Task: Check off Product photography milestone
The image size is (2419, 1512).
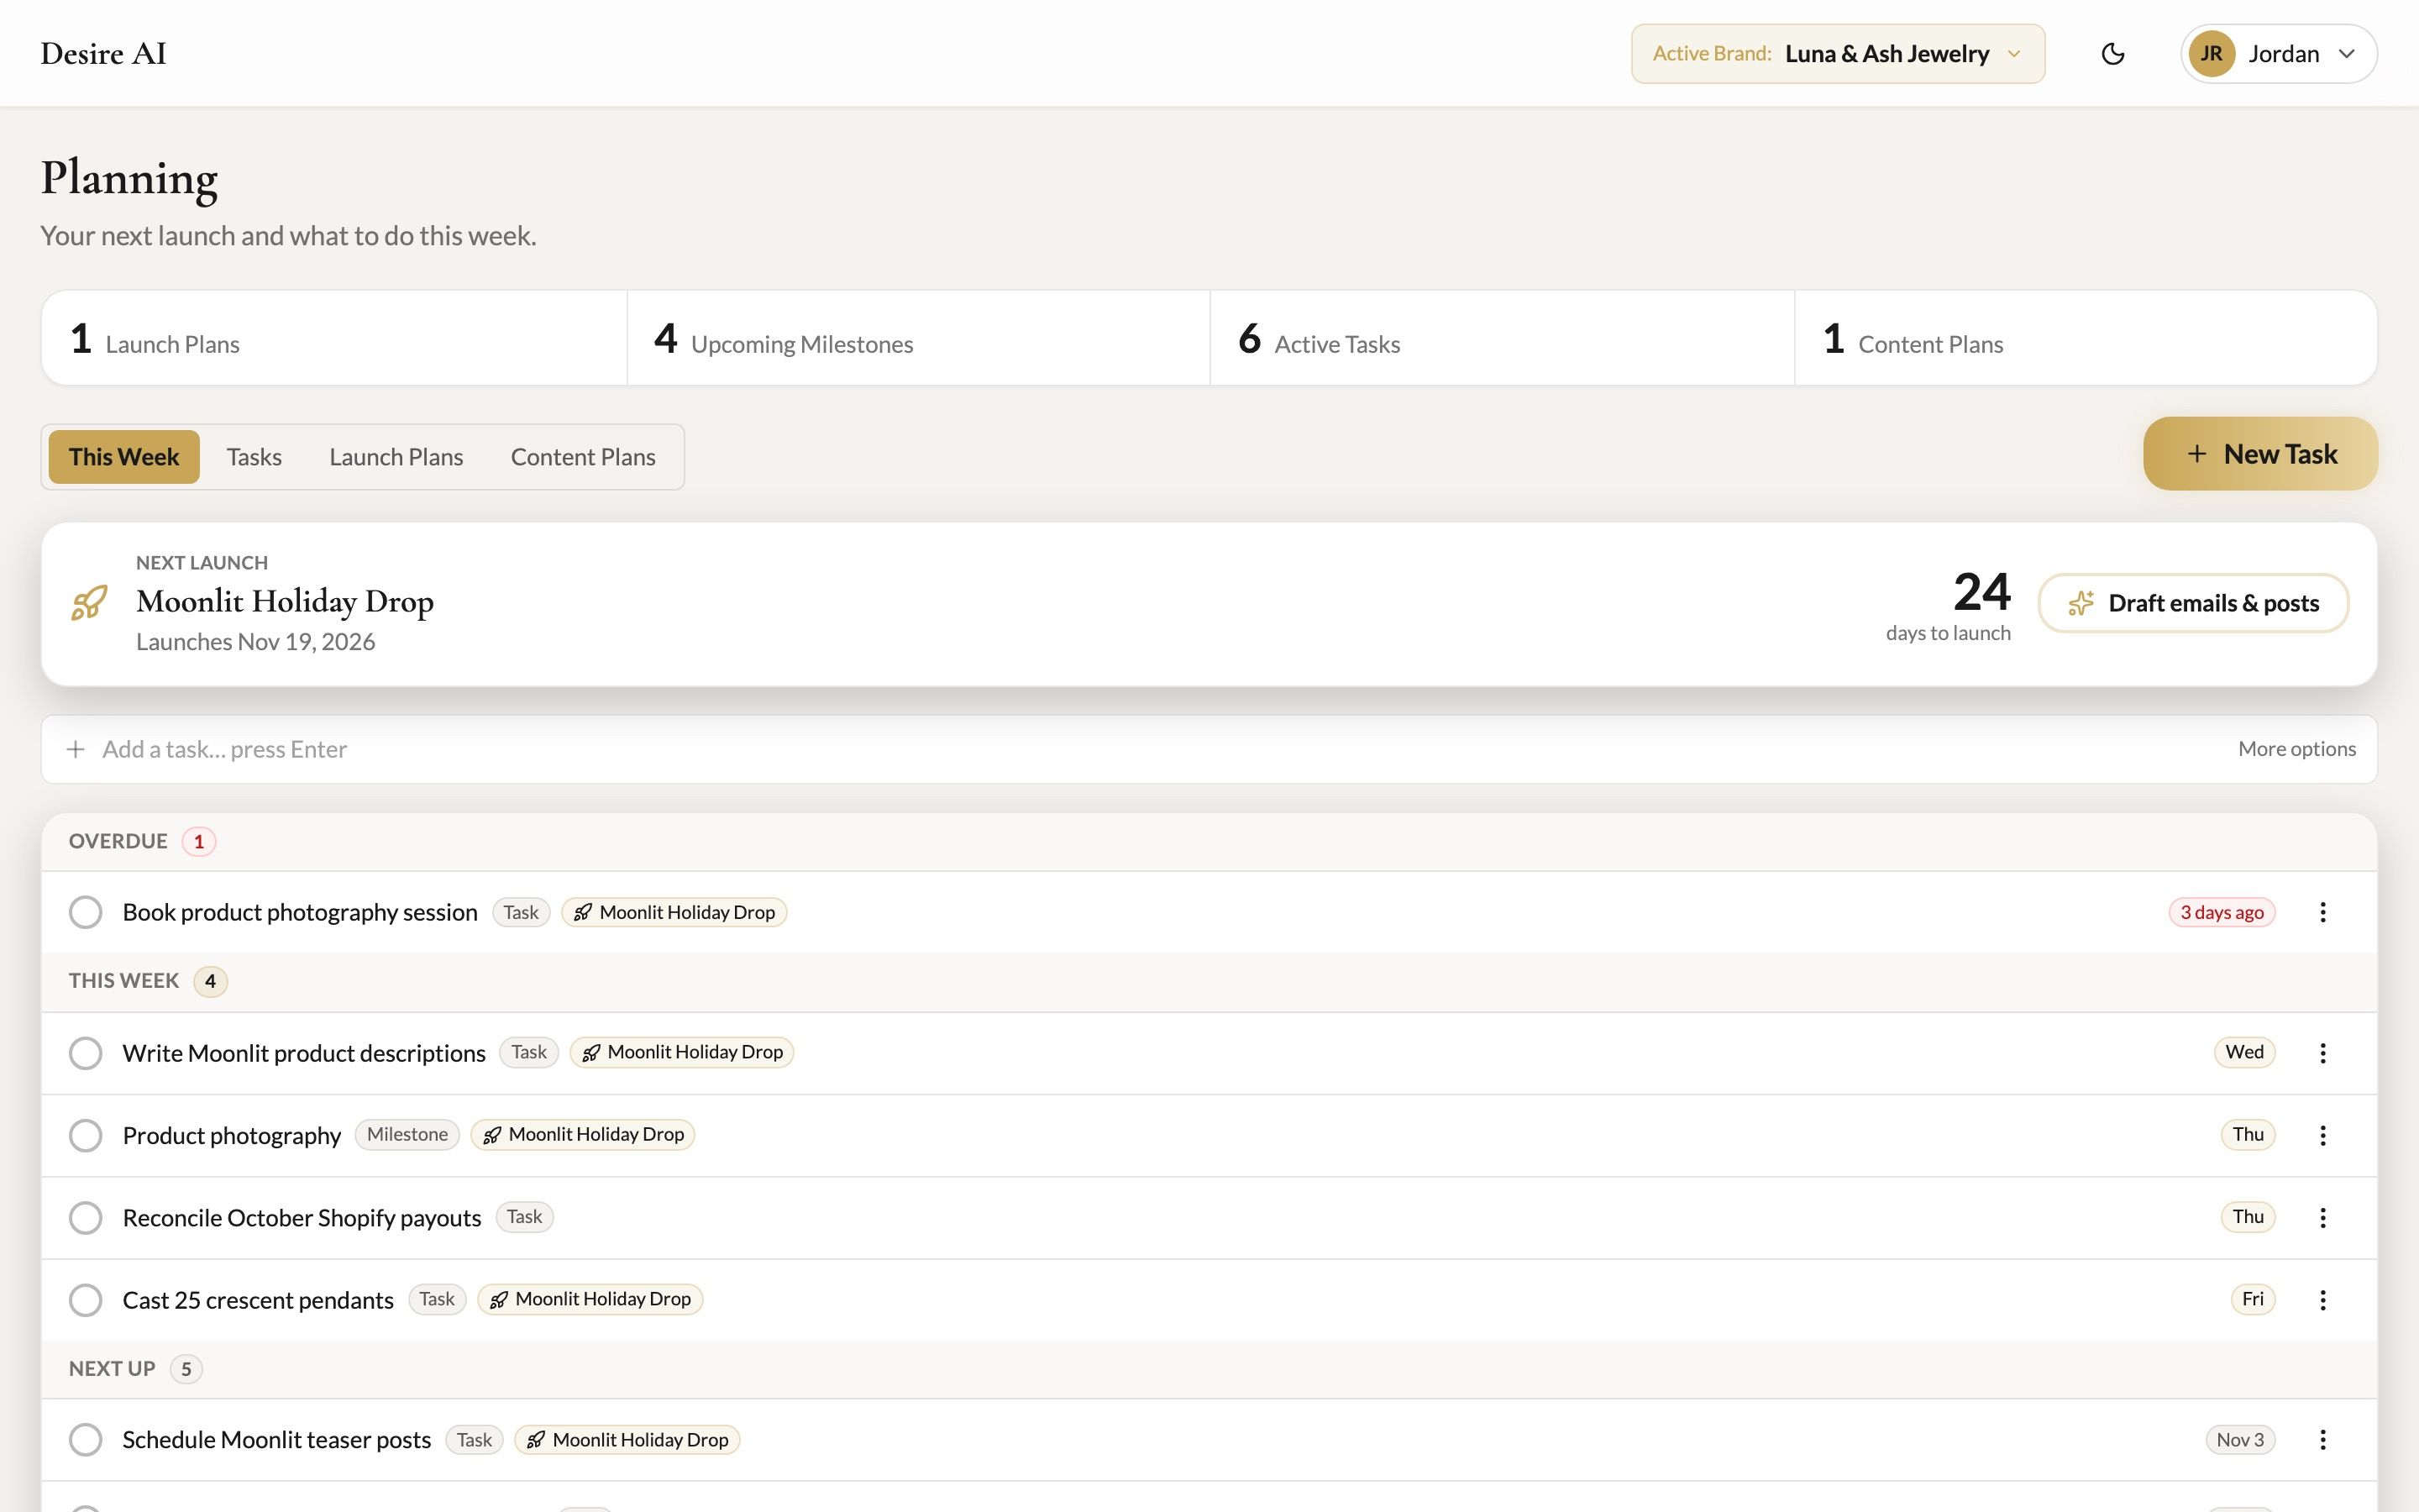Action: point(86,1135)
